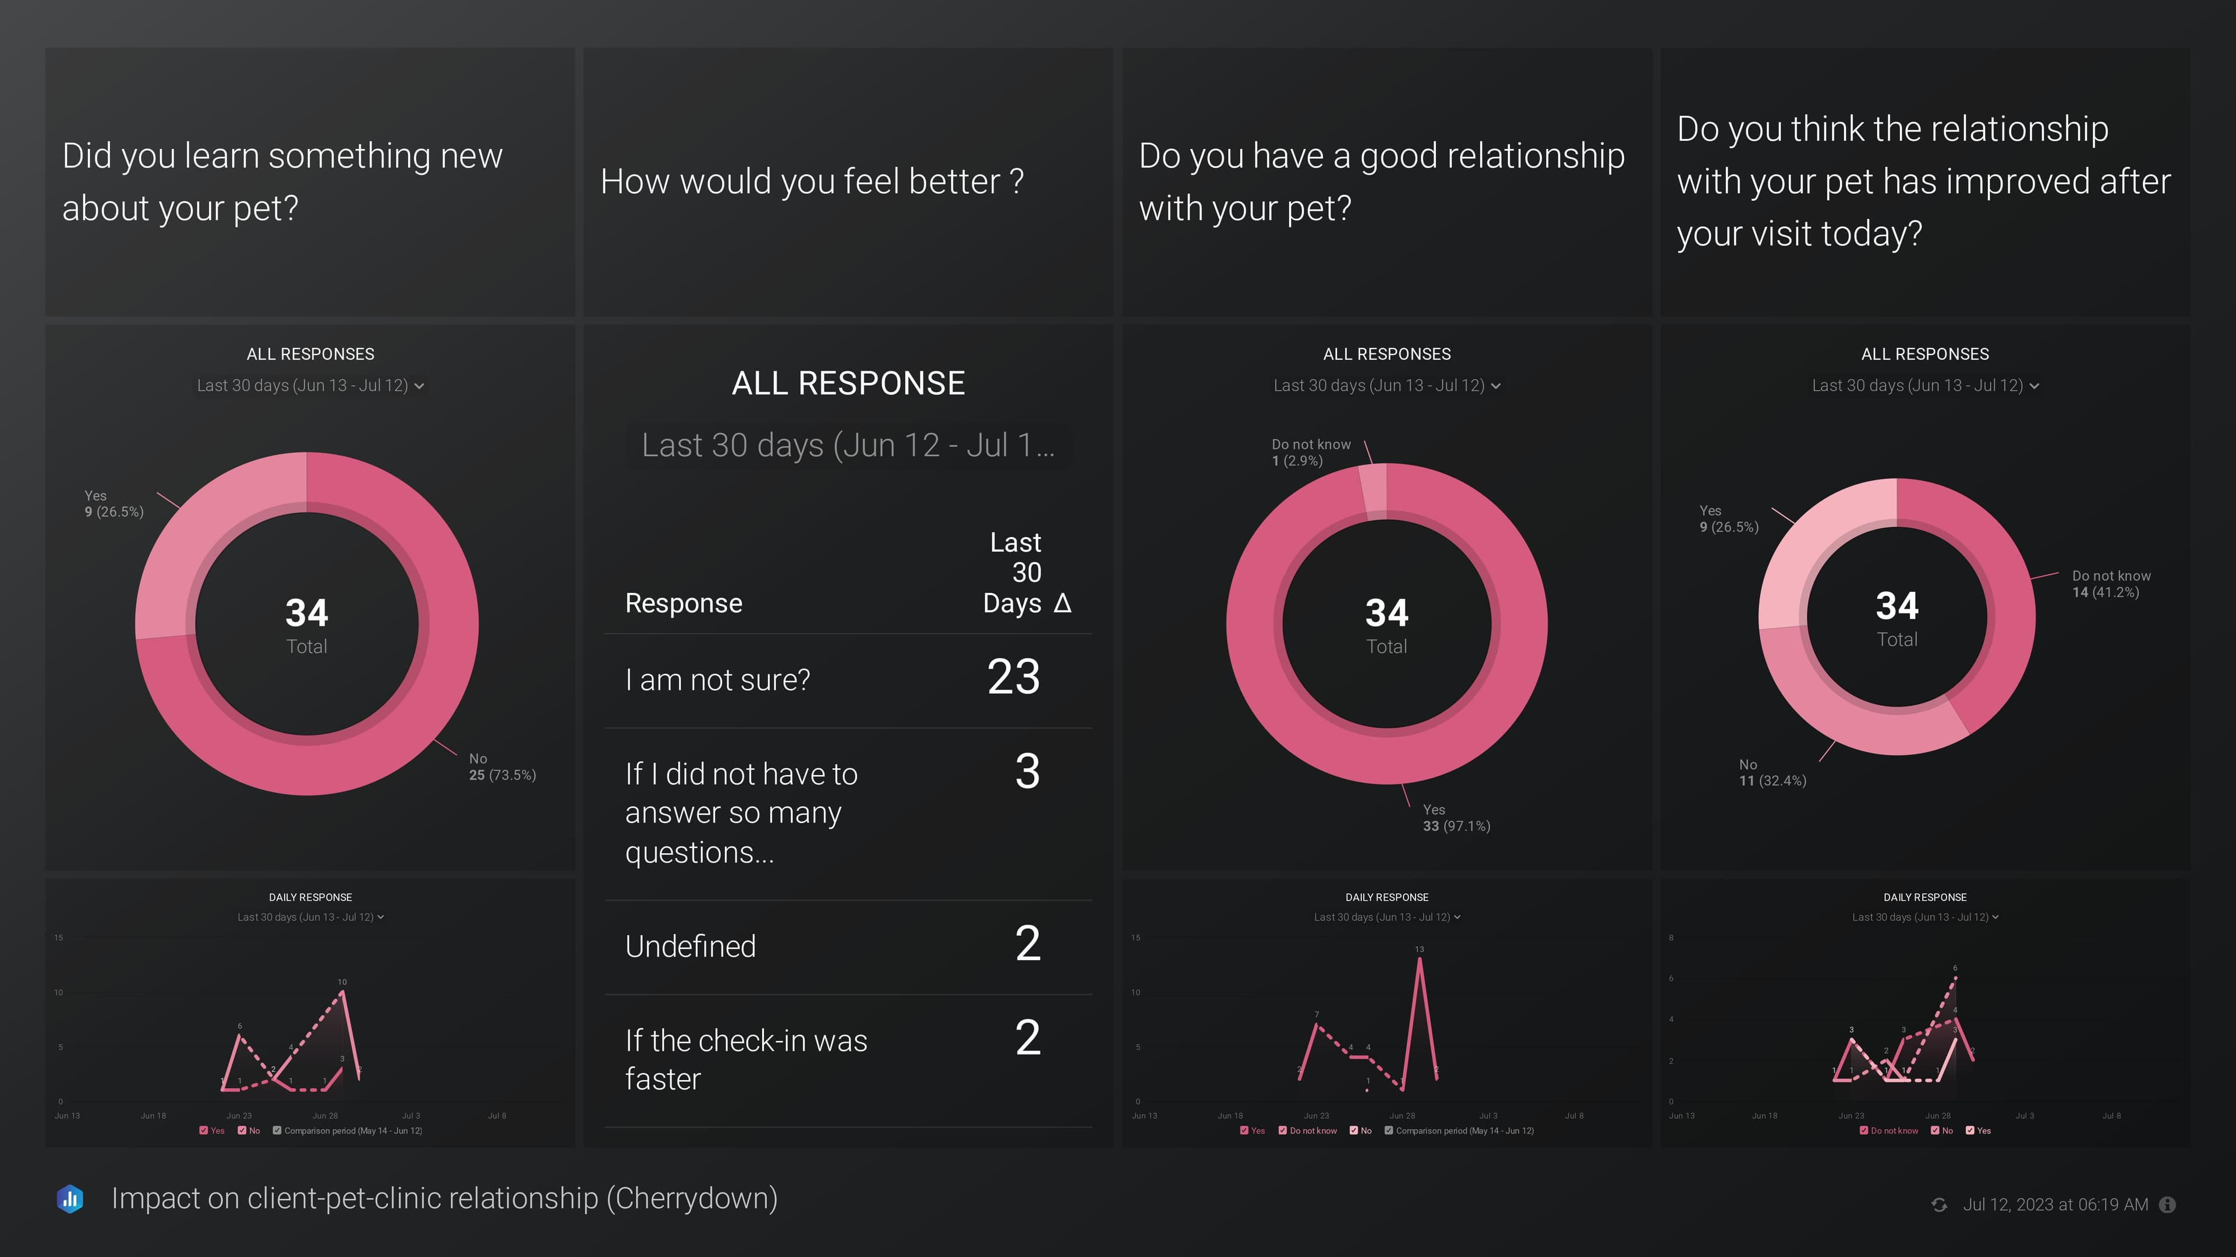The height and width of the screenshot is (1257, 2236).
Task: Toggle Yes checkbox in learn-something daily chart
Action: pyautogui.click(x=204, y=1130)
